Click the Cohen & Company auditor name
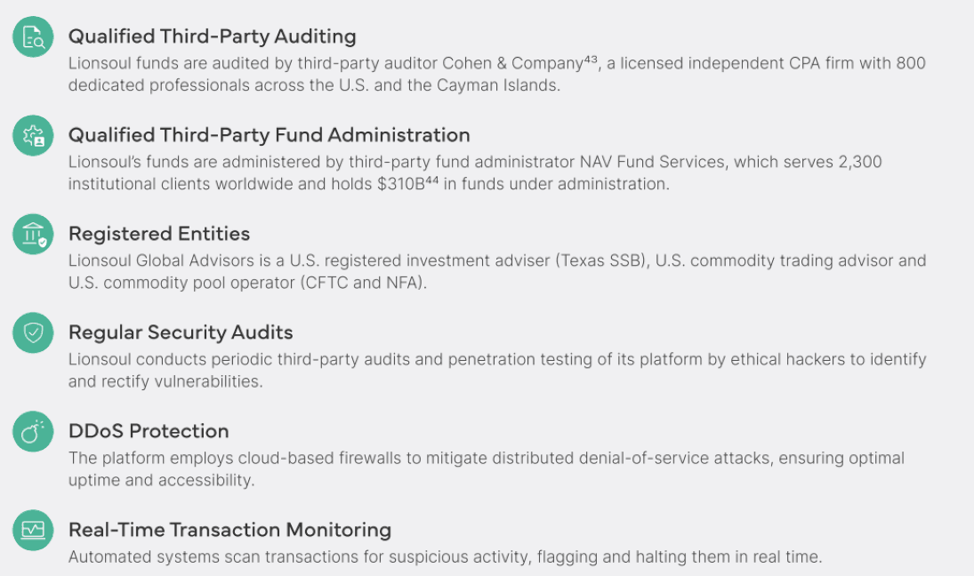 [512, 63]
